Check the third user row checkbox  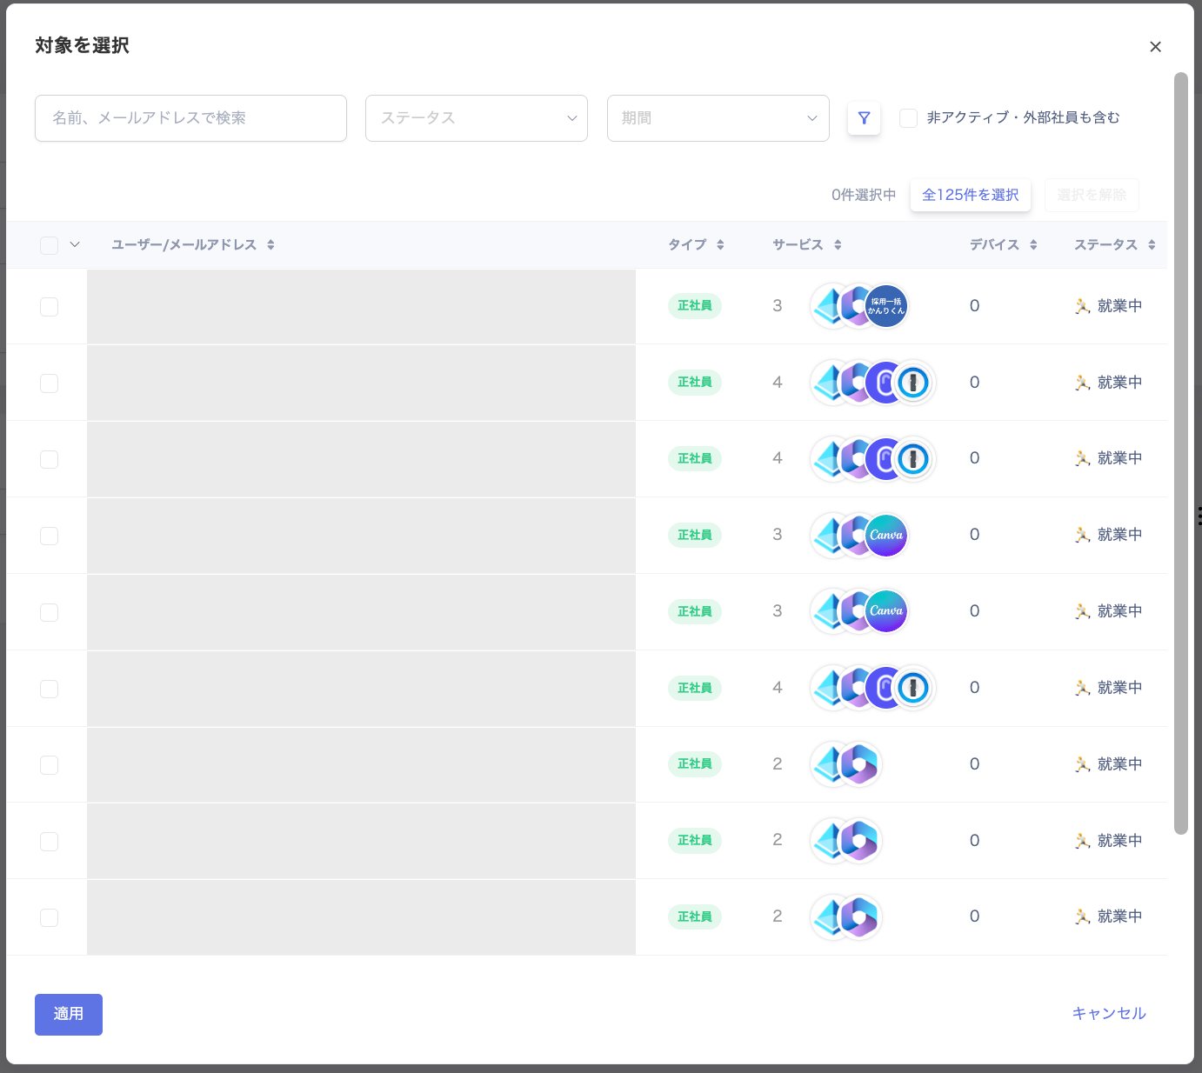(49, 459)
